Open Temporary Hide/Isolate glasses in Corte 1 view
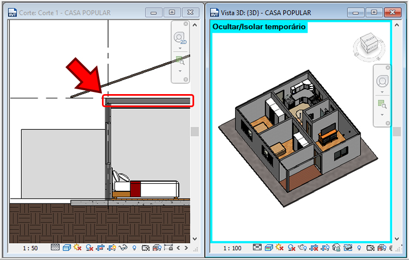The height and width of the screenshot is (260, 409). tap(123, 247)
